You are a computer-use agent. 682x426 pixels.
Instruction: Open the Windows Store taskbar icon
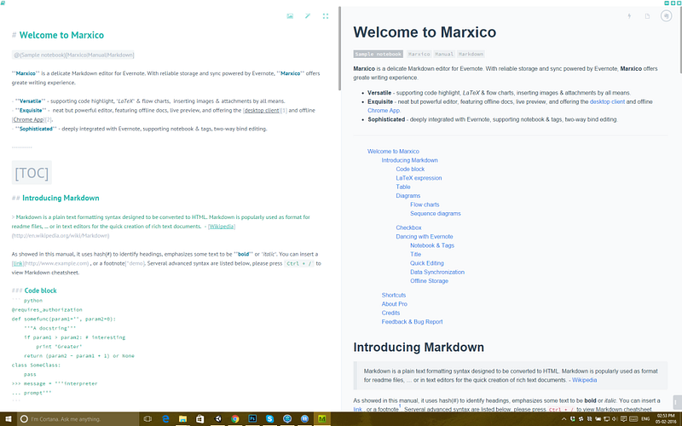pyautogui.click(x=200, y=419)
